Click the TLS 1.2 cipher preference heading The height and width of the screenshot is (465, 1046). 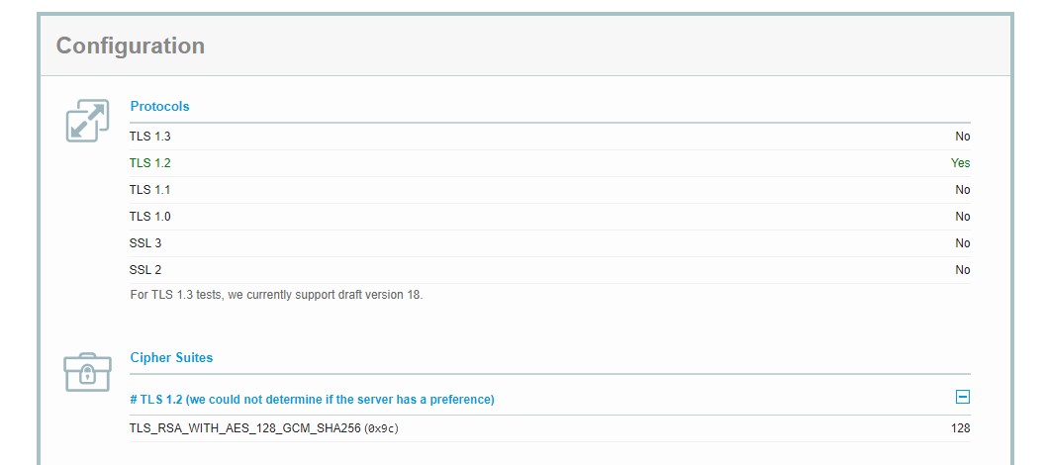[x=312, y=400]
